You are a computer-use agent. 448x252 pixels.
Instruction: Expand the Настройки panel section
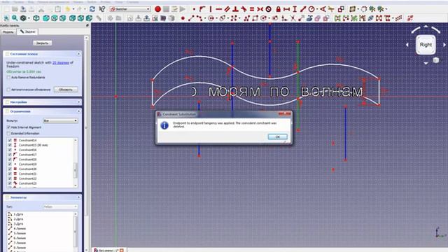(79, 102)
